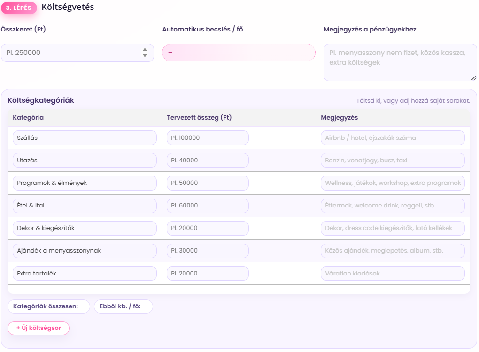
Task: Edit Ajándék a menyasszonynak amount field
Action: [x=208, y=251]
